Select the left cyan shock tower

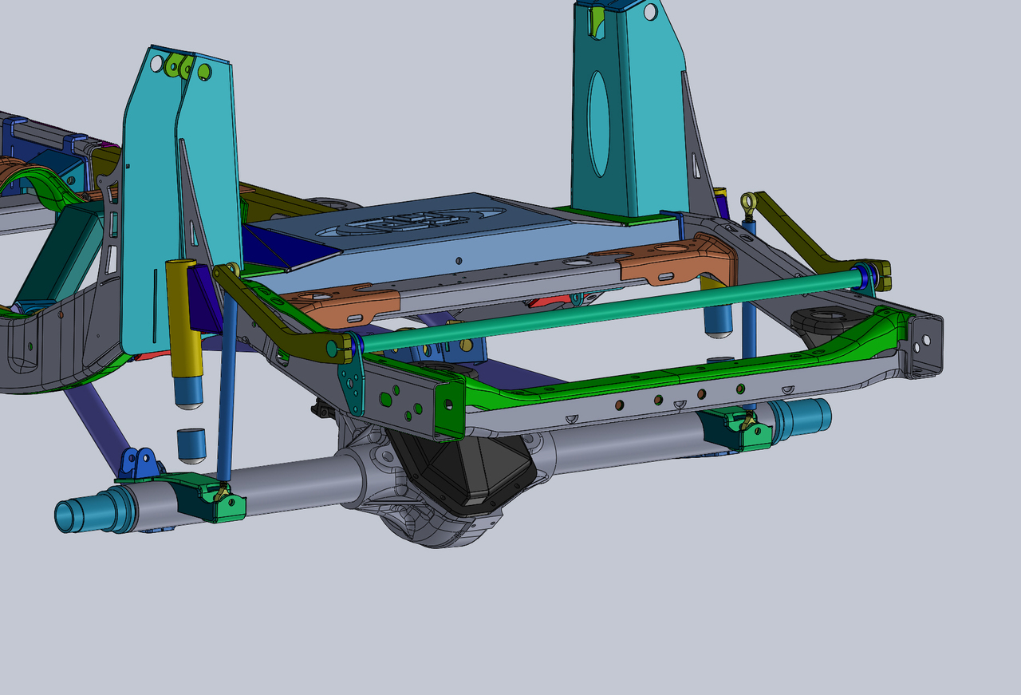(x=150, y=199)
